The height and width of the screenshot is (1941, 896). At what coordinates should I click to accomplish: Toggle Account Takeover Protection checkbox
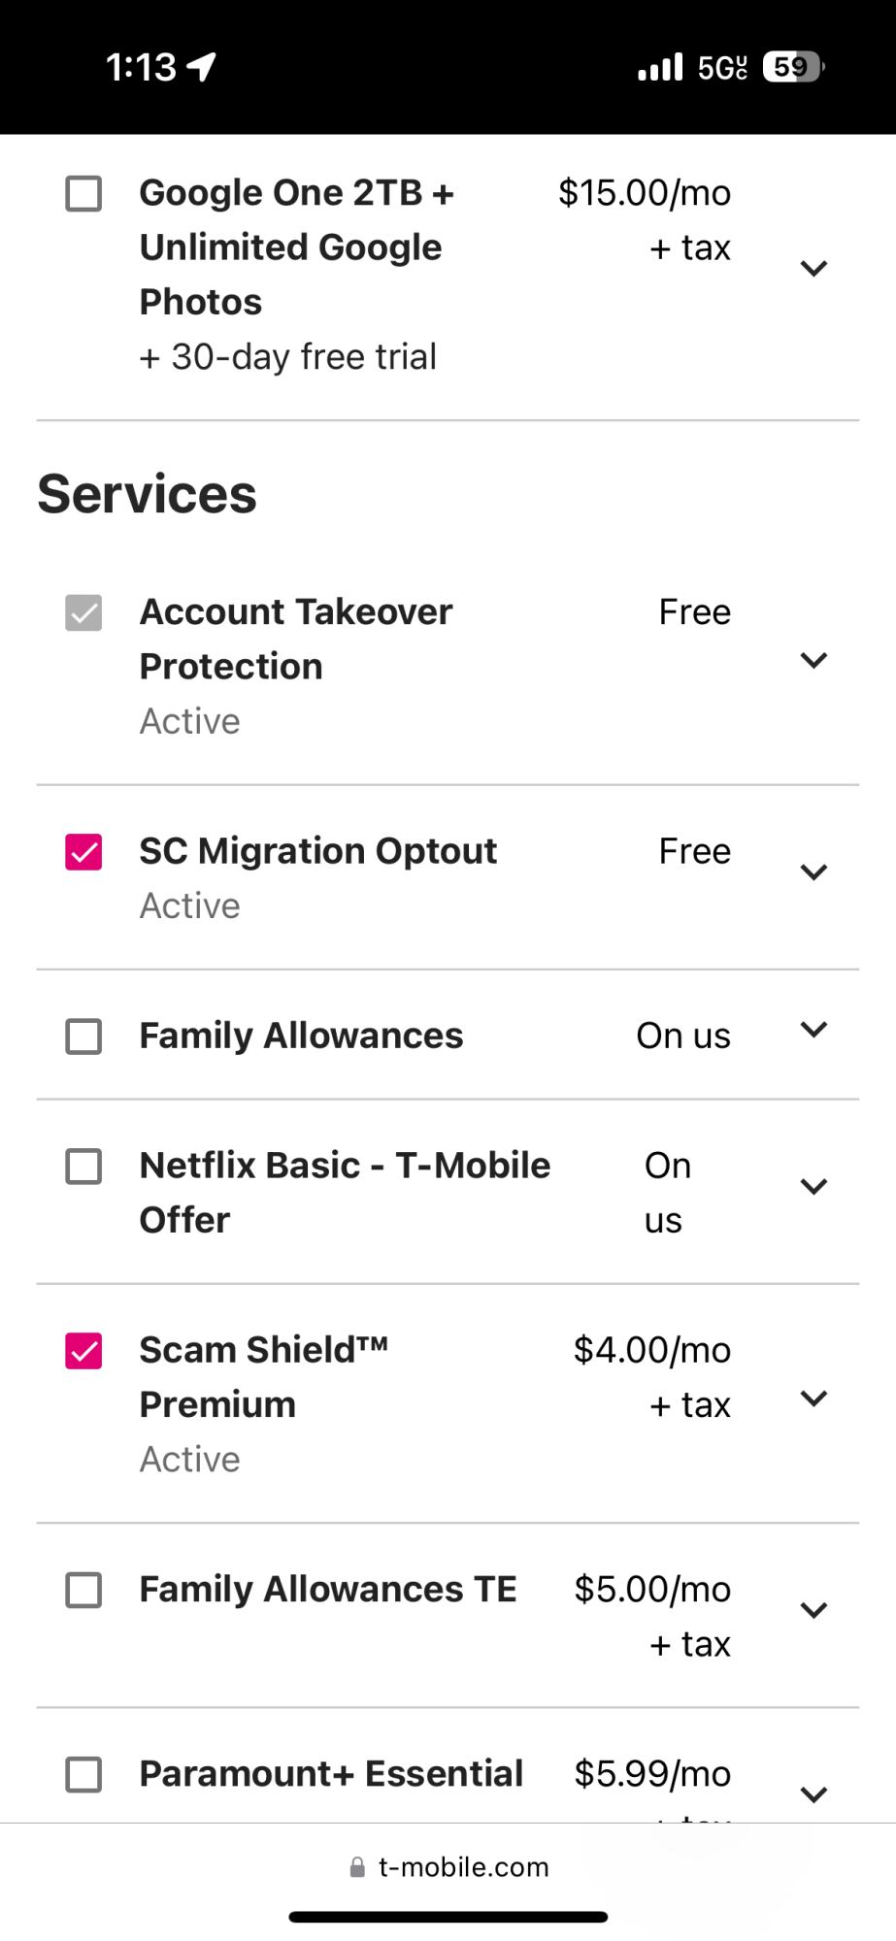point(83,612)
